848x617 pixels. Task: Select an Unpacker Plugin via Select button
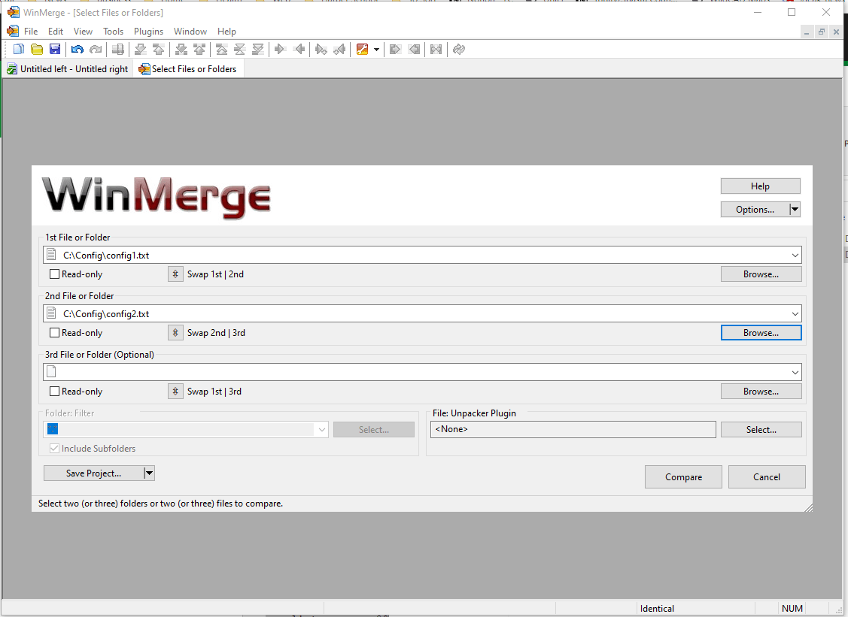coord(761,429)
